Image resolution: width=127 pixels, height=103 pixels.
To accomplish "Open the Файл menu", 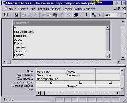I will point(12,9).
